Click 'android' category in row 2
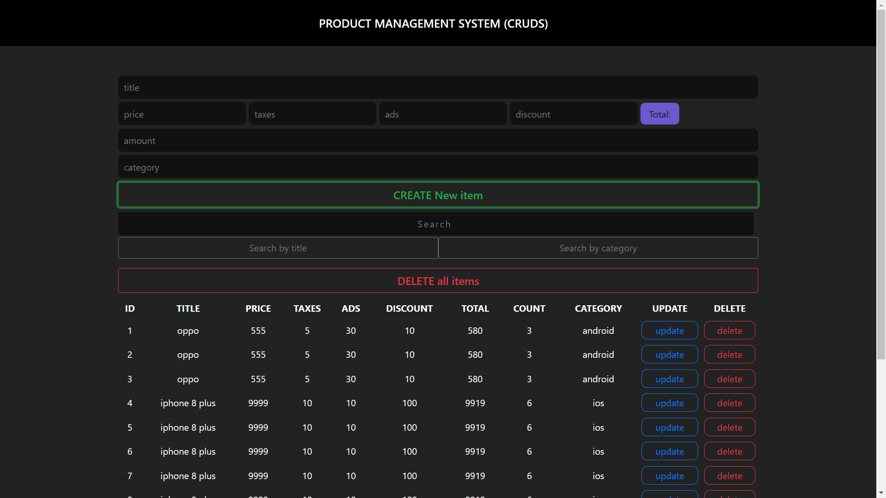Image resolution: width=886 pixels, height=498 pixels. coord(598,355)
